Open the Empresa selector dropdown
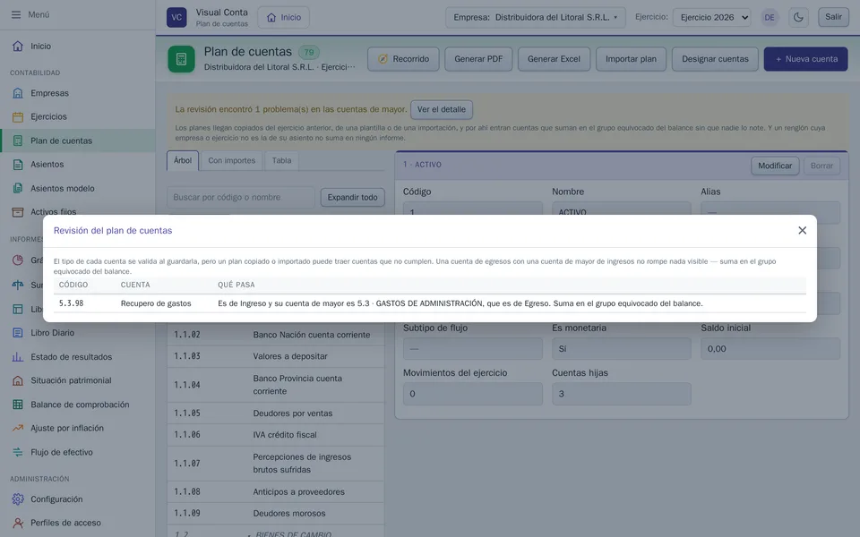Image resolution: width=860 pixels, height=537 pixels. [536, 18]
